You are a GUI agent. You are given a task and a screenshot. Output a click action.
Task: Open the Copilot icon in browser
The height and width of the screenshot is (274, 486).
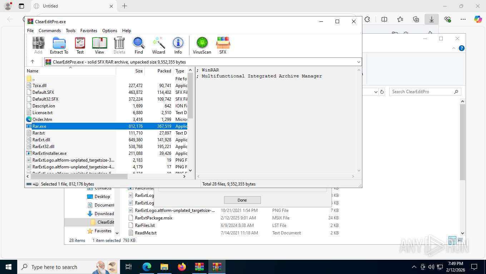pos(478,20)
